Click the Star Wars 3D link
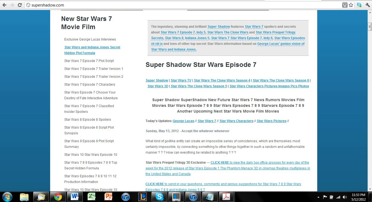The image size is (372, 202). click(x=158, y=86)
